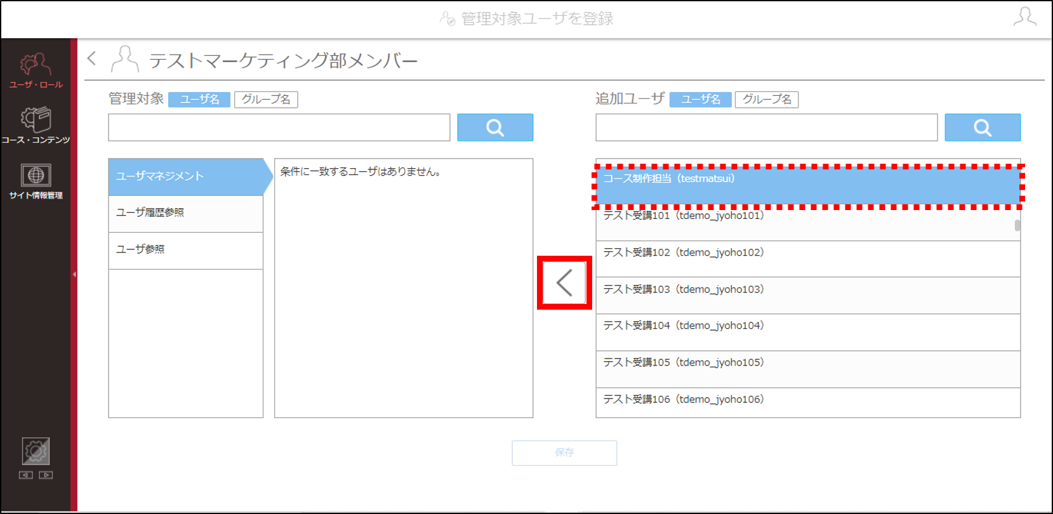Image resolution: width=1053 pixels, height=514 pixels.
Task: Click the 条件に一致するユーザはありません message
Action: pyautogui.click(x=361, y=171)
